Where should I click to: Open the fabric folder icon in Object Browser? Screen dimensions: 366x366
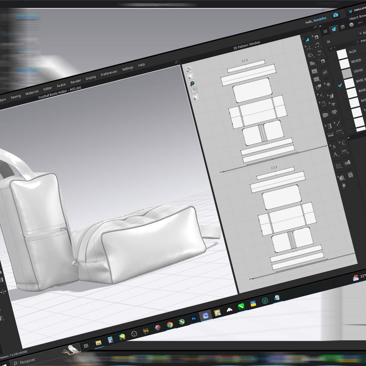(x=328, y=42)
